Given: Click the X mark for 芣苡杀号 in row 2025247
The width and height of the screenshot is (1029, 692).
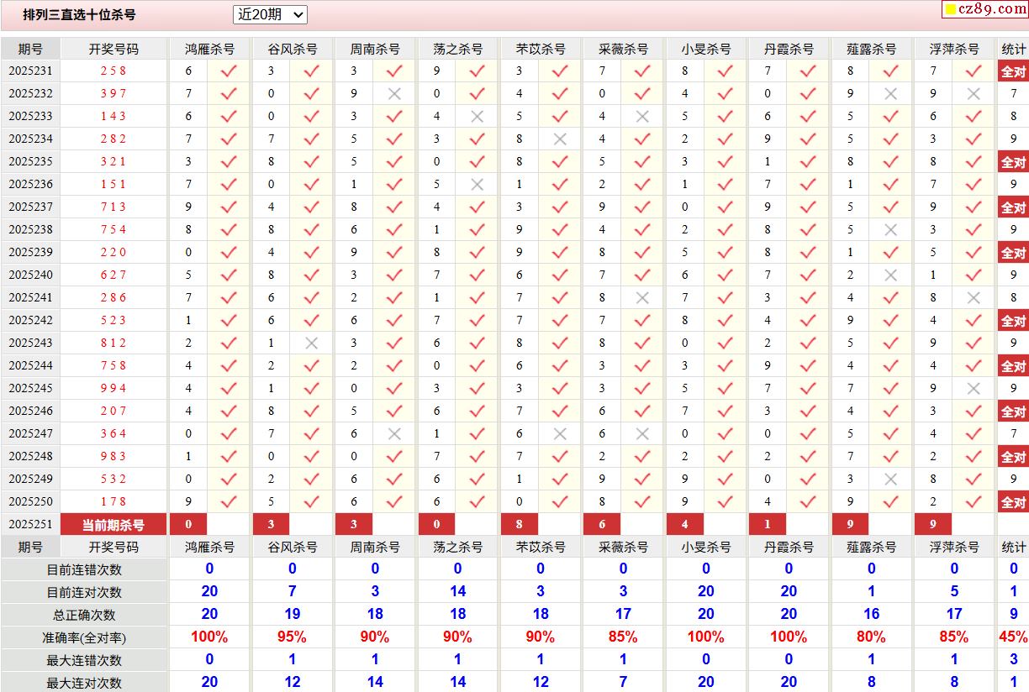Looking at the screenshot, I should coord(560,434).
